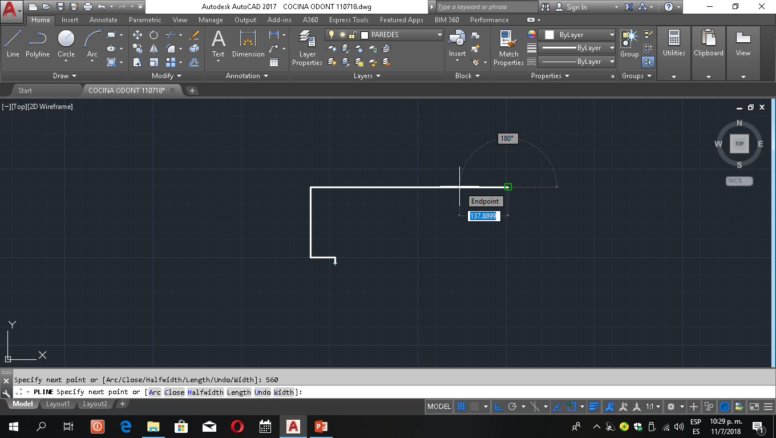Toggle Object Snap in status bar
The width and height of the screenshot is (776, 438).
pos(571,407)
